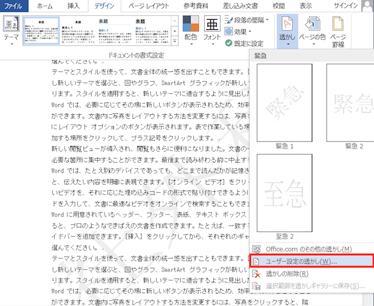Click the 既定に設定 button label
Image resolution: width=374 pixels, height=306 pixels.
point(248,43)
